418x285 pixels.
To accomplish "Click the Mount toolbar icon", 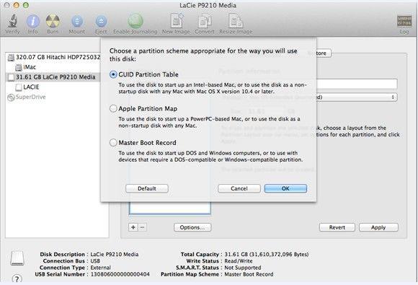I will click(77, 21).
